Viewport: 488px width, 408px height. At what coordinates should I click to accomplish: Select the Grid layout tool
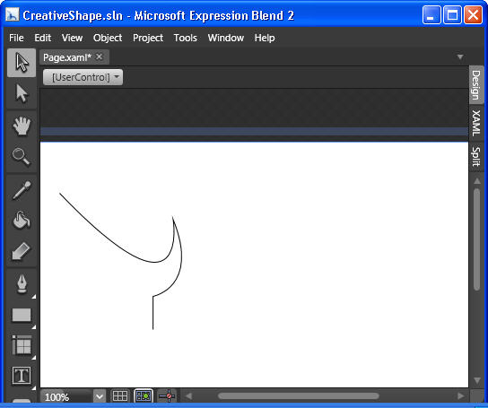point(22,345)
